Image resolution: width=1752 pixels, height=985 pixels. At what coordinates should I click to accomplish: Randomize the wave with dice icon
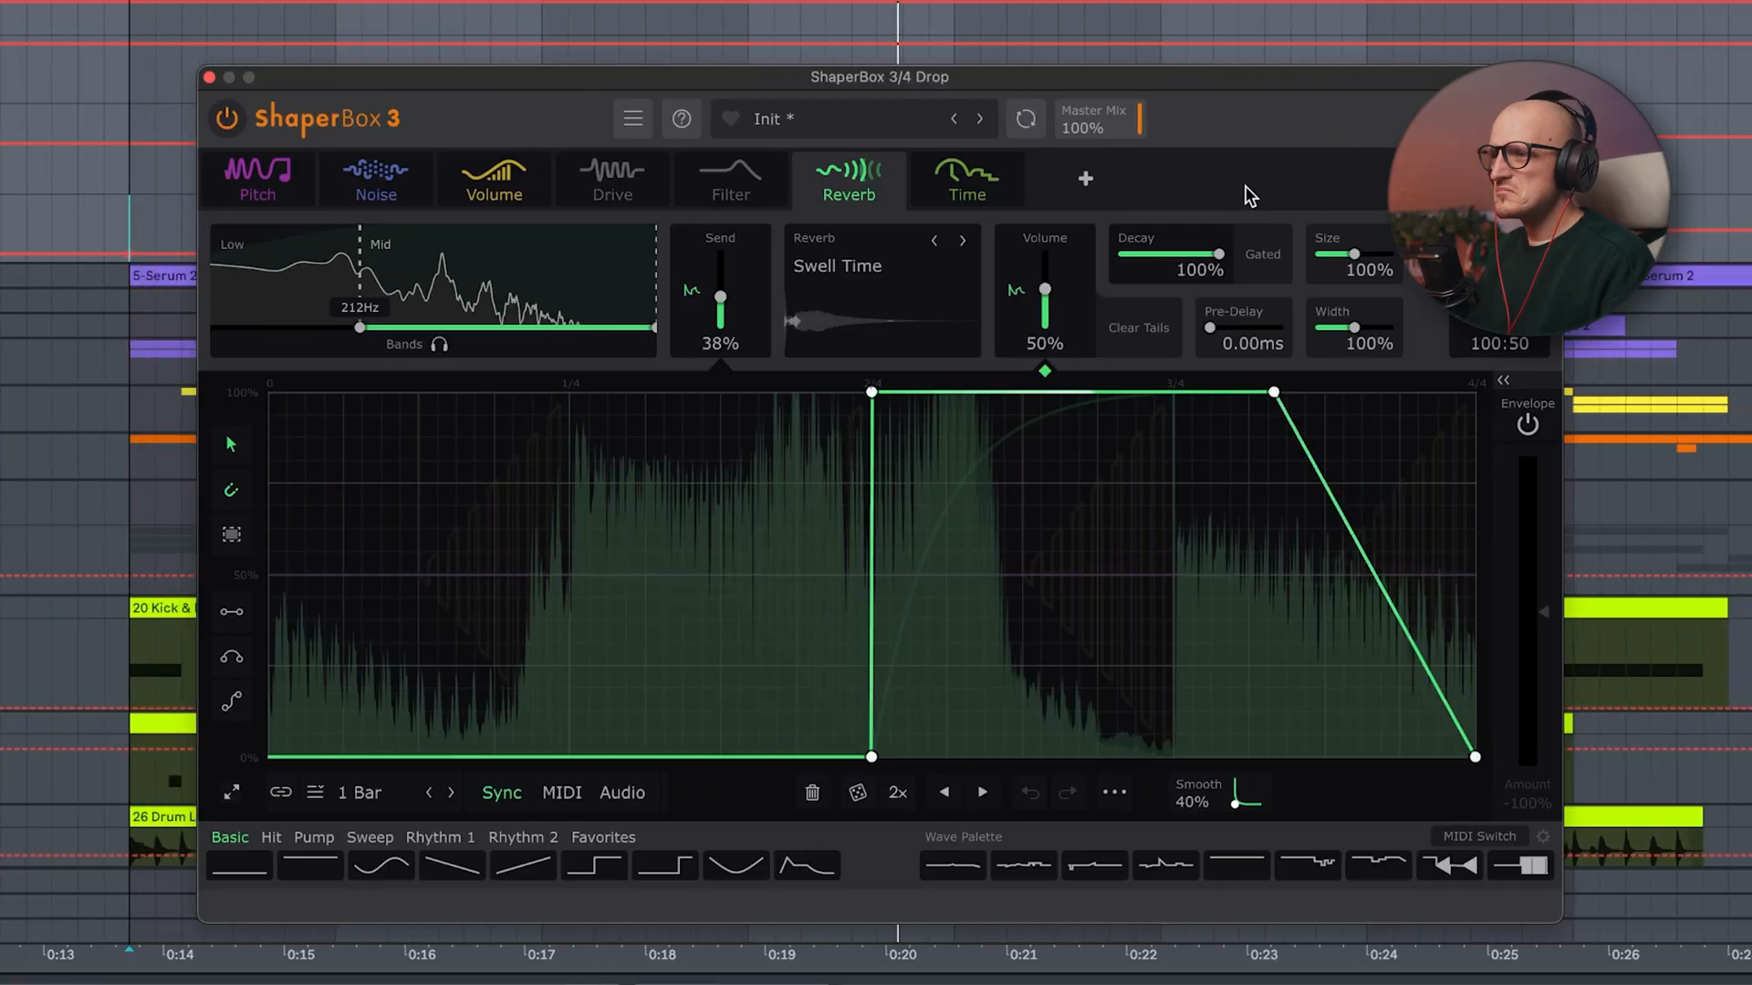pos(858,793)
